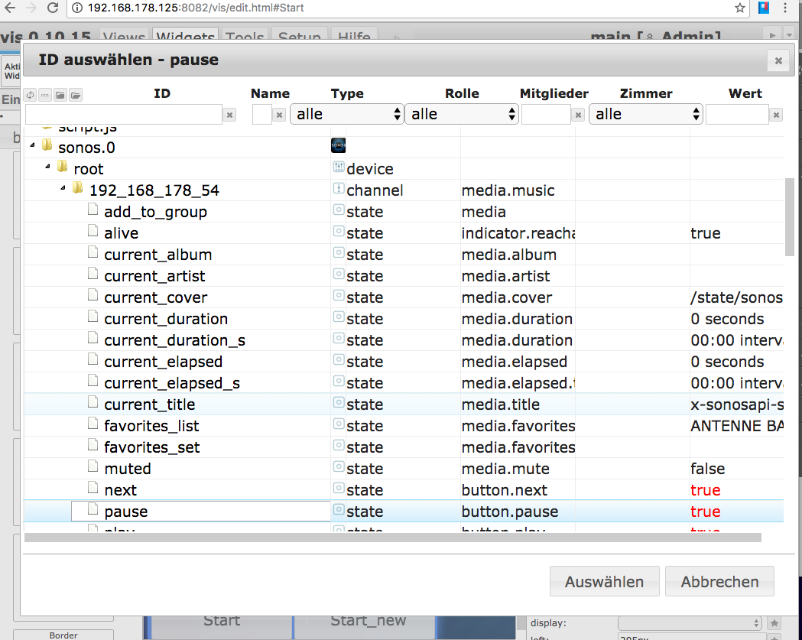Click the file icon beside alive

[x=93, y=231]
